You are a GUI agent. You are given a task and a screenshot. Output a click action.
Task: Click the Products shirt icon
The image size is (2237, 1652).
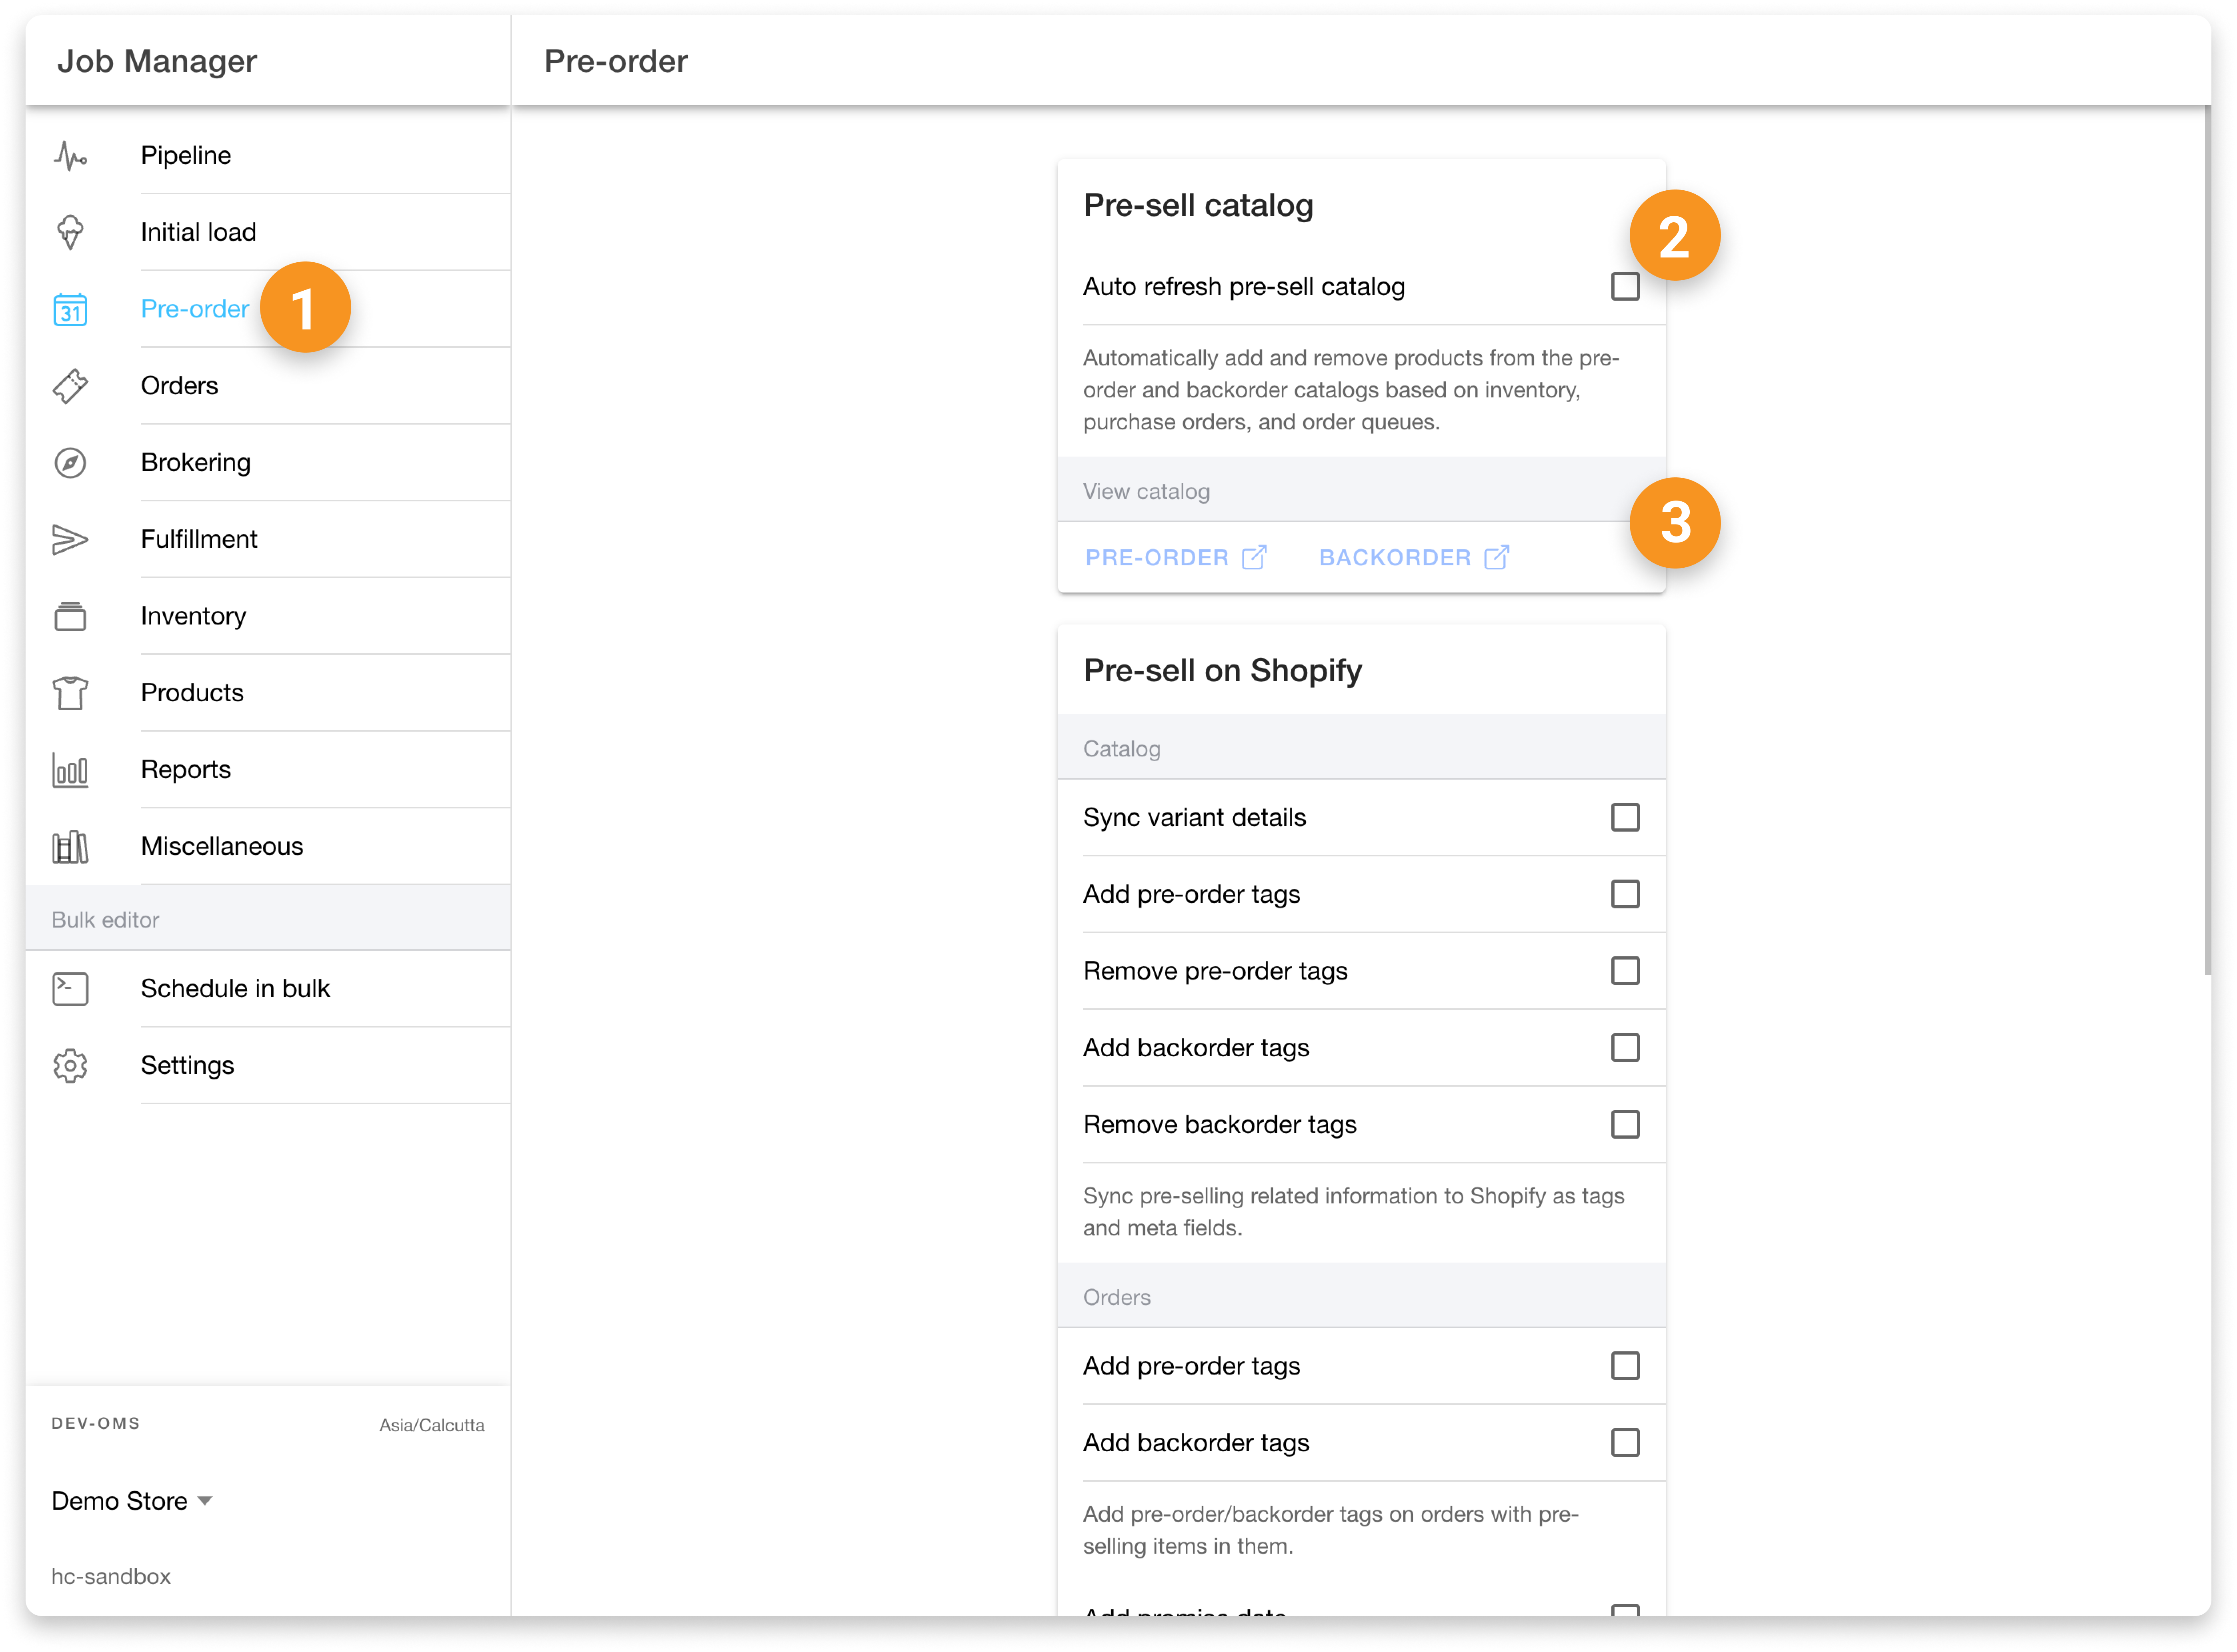(70, 693)
